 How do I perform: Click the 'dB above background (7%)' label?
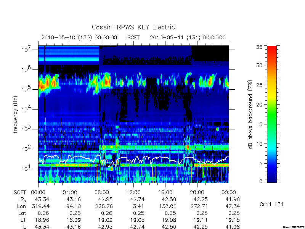250,114
